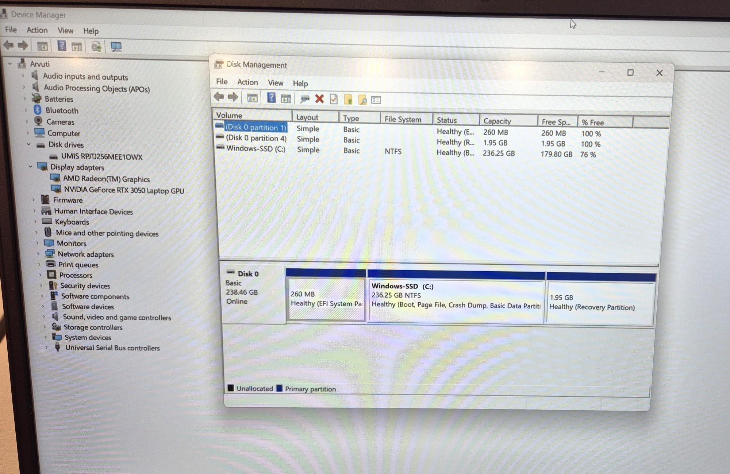The image size is (730, 474).
Task: Open the Action menu in Device Manager
Action: click(37, 30)
